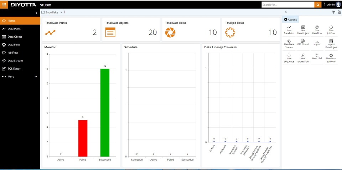Viewport: 342px width, 170px height.
Task: Expand the More menu in sidebar
Action: click(20, 77)
